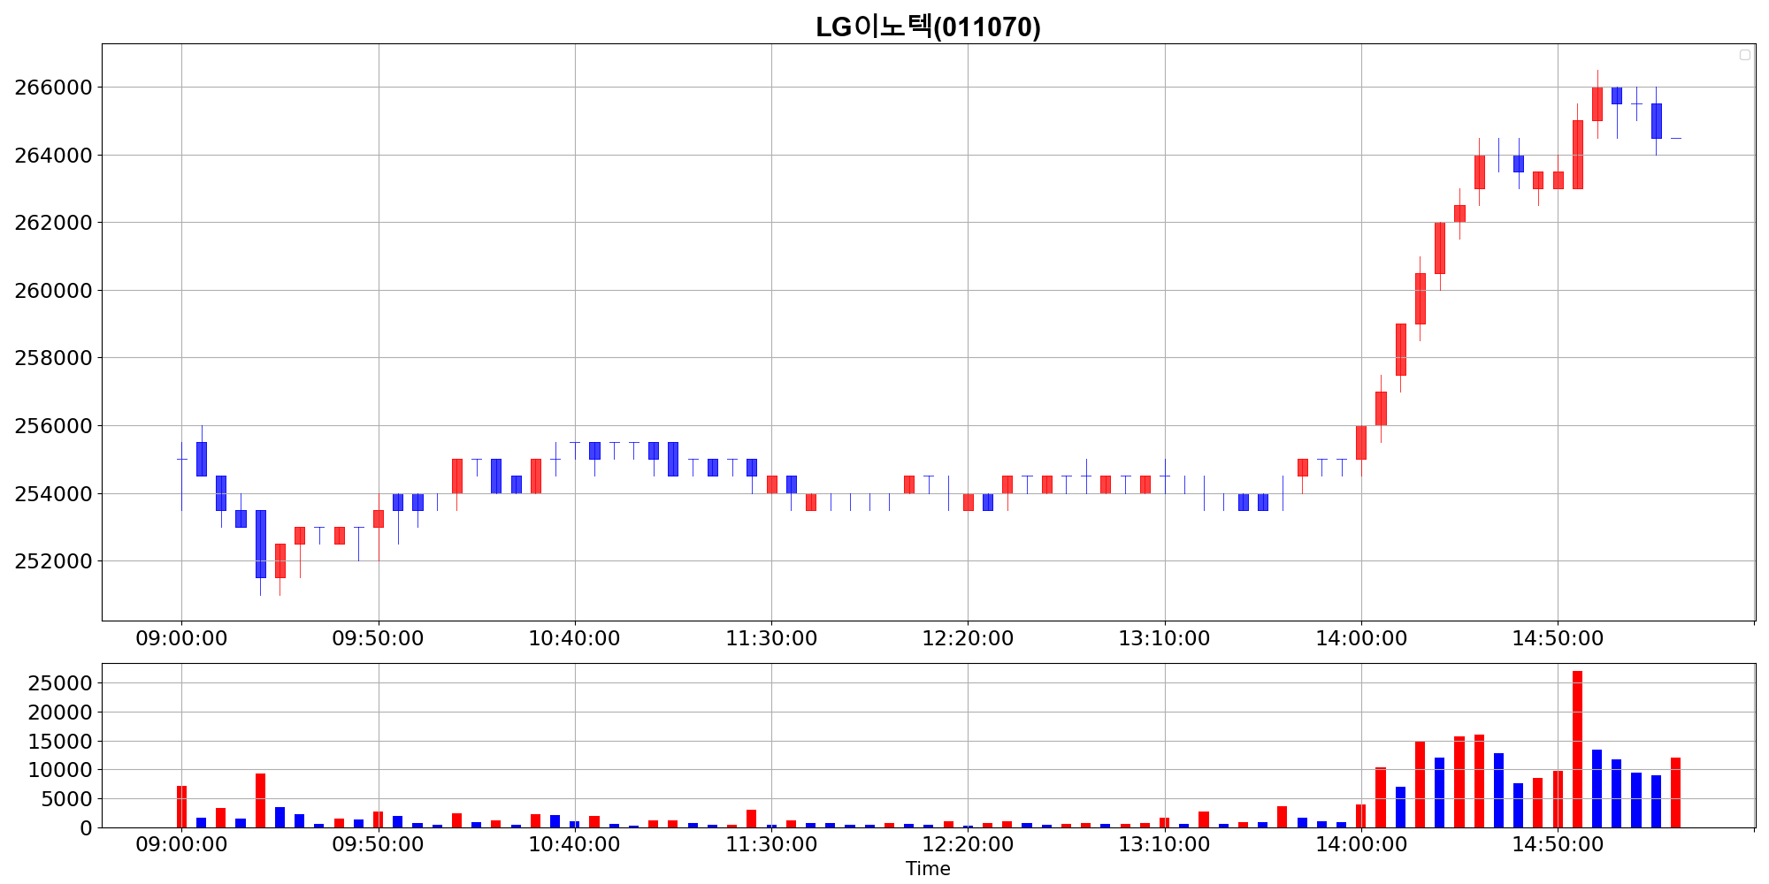
Task: Select the tallest red volume bar
Action: coord(1577,750)
